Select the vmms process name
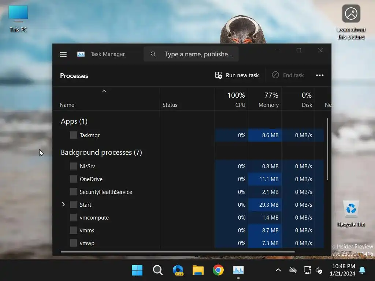Screen dimensions: 375x281 [x=87, y=231]
